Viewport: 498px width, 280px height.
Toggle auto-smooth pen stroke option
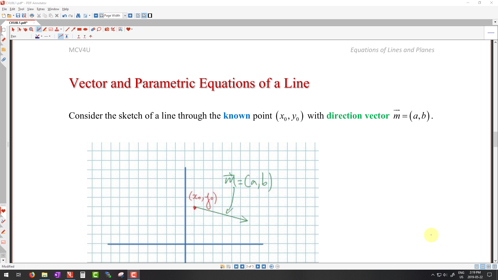pyautogui.click(x=60, y=36)
